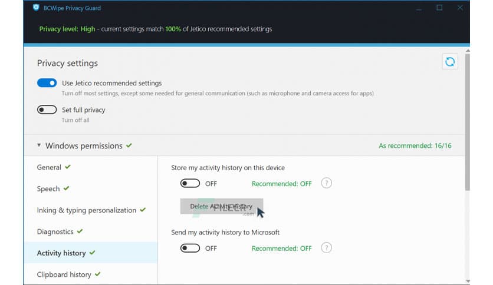This screenshot has height=285, width=493.
Task: Click the BCWipe Privacy Guard shield icon
Action: [36, 8]
